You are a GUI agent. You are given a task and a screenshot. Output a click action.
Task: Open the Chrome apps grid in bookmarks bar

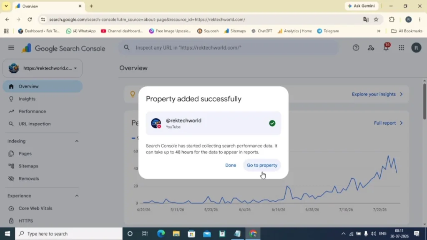(6, 31)
